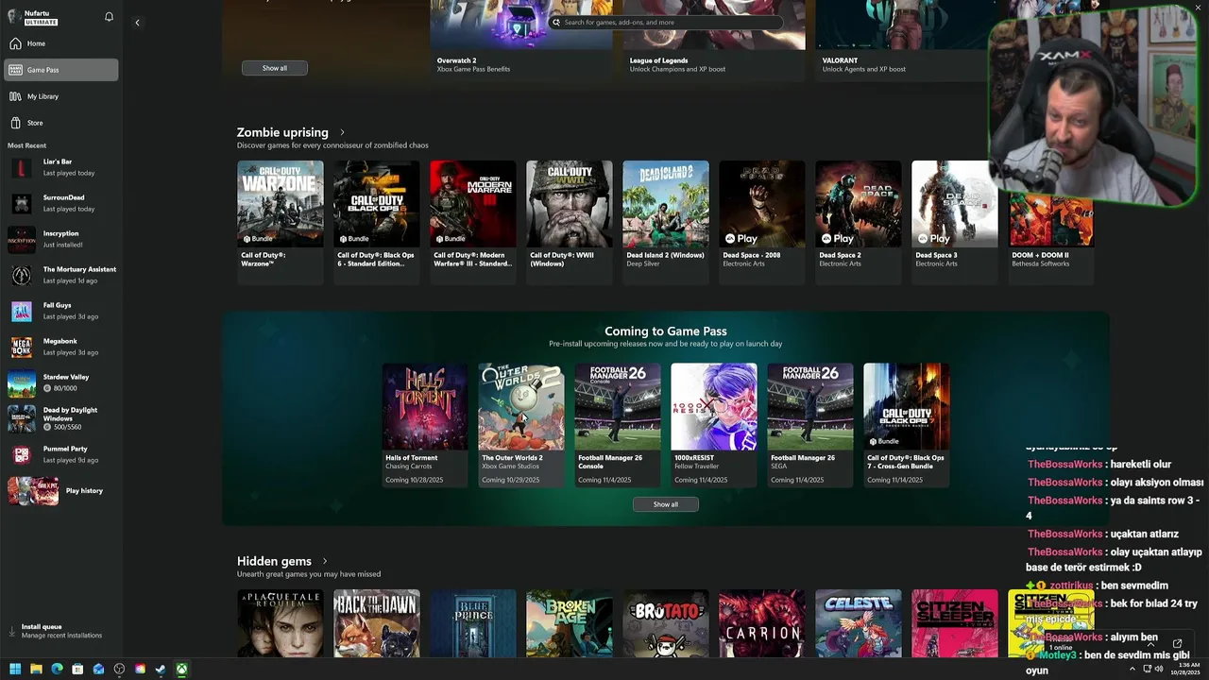This screenshot has height=680, width=1209.
Task: Launch Microsoft Edge from taskbar
Action: 57,670
